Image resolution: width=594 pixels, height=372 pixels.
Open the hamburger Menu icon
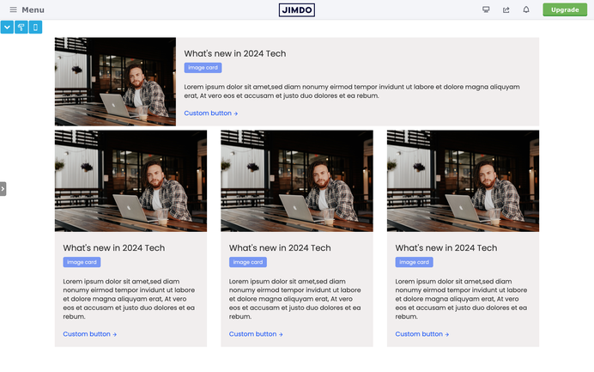click(13, 9)
